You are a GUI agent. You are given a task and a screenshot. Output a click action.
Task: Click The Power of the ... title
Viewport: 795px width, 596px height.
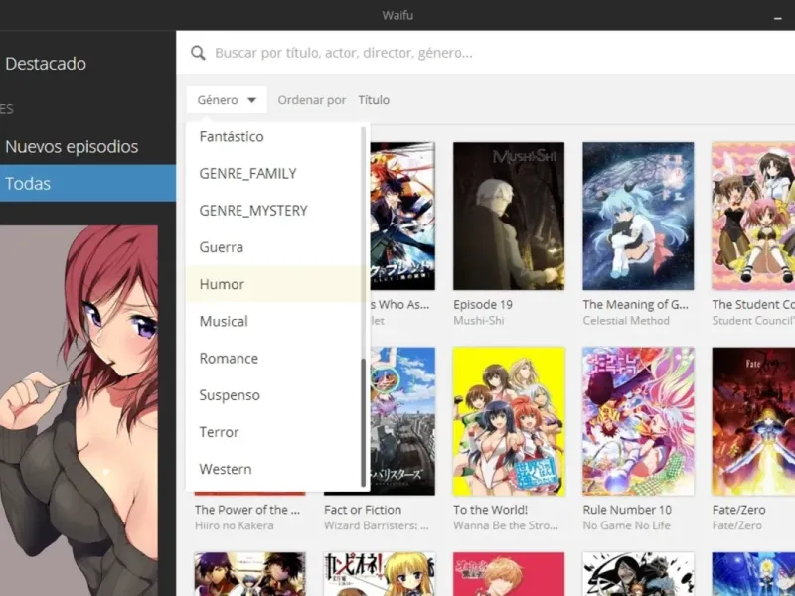tap(247, 510)
